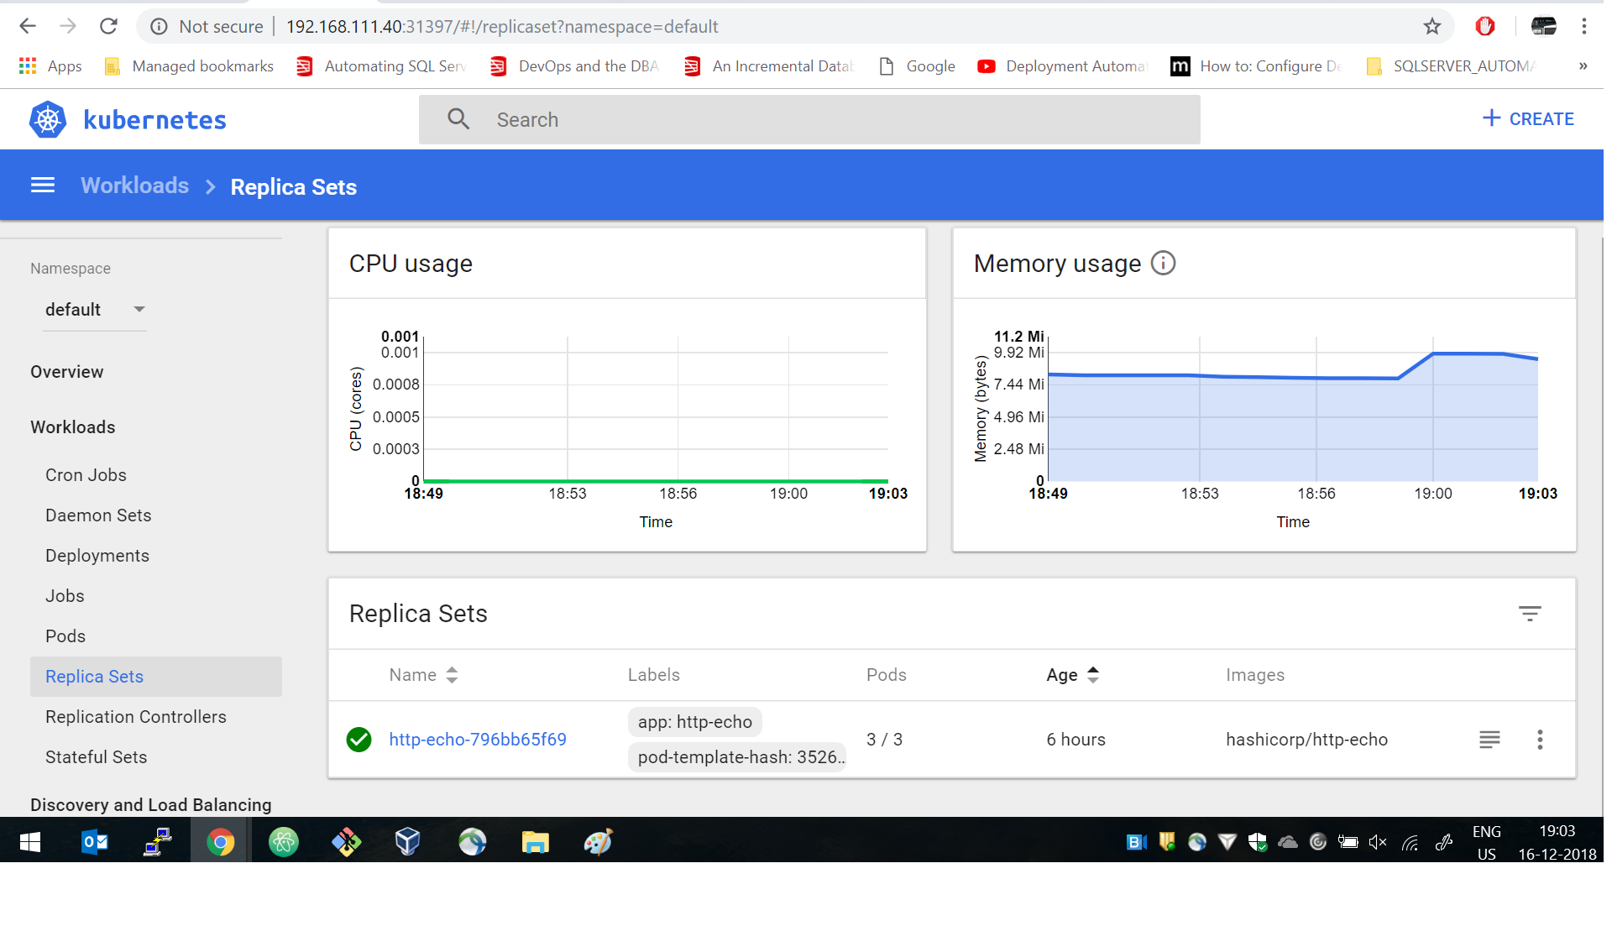The image size is (1612, 947).
Task: Click the CREATE button
Action: pos(1528,119)
